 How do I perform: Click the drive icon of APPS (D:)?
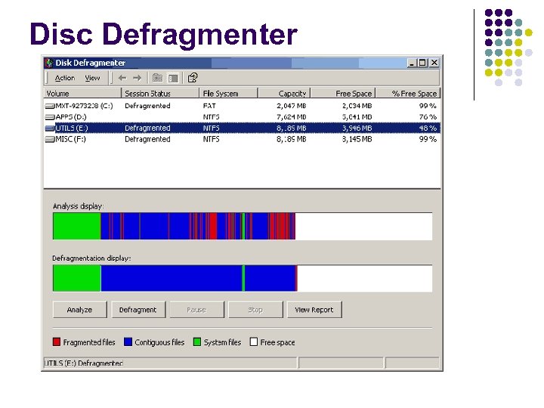pyautogui.click(x=50, y=117)
